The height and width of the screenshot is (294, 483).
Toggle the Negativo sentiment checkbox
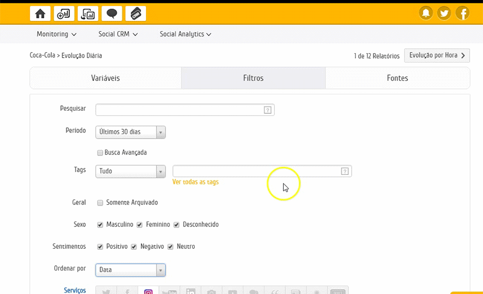click(x=134, y=247)
